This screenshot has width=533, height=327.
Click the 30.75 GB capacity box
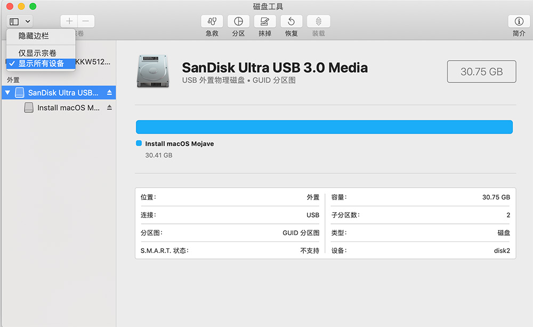481,72
